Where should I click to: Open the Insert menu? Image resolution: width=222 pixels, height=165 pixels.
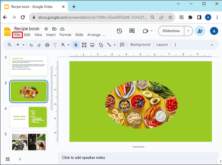[51, 35]
